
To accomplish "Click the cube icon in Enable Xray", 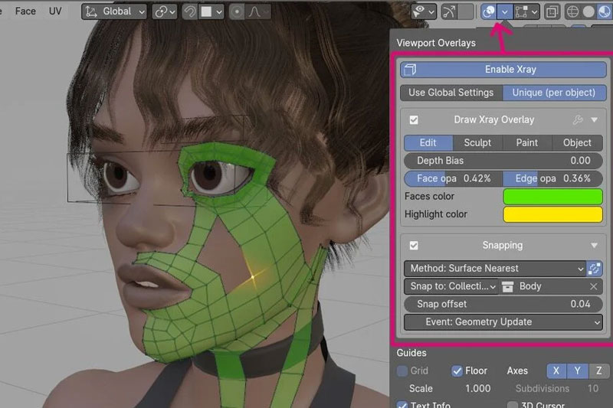I will (x=410, y=70).
